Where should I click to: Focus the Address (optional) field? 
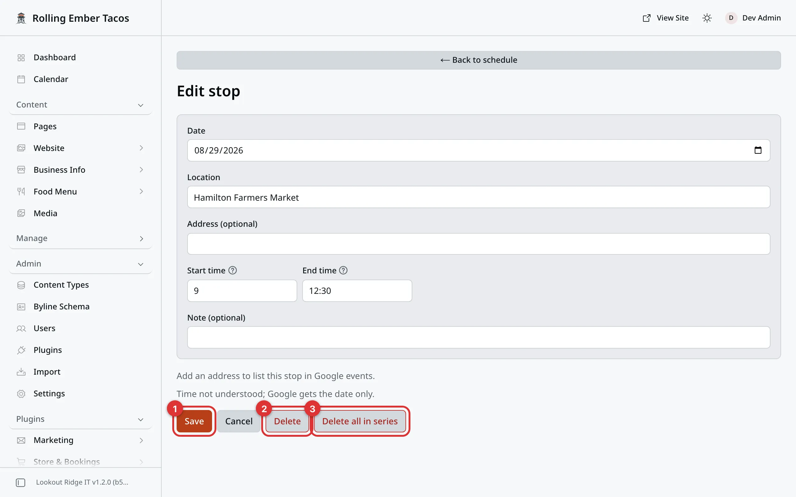coord(479,244)
